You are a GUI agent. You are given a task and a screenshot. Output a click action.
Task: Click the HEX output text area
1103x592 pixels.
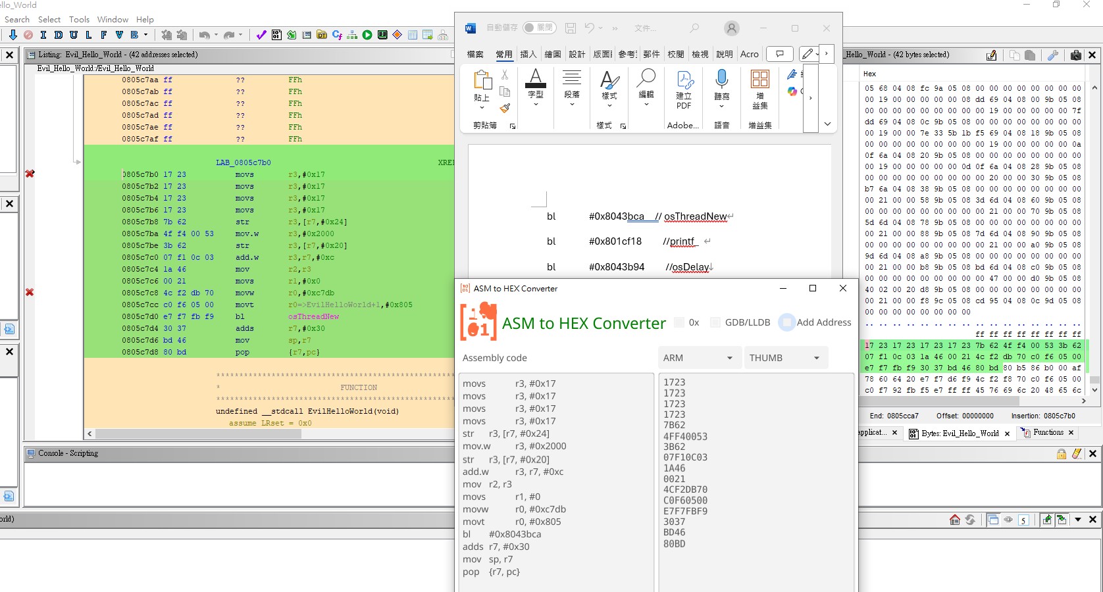click(x=756, y=482)
